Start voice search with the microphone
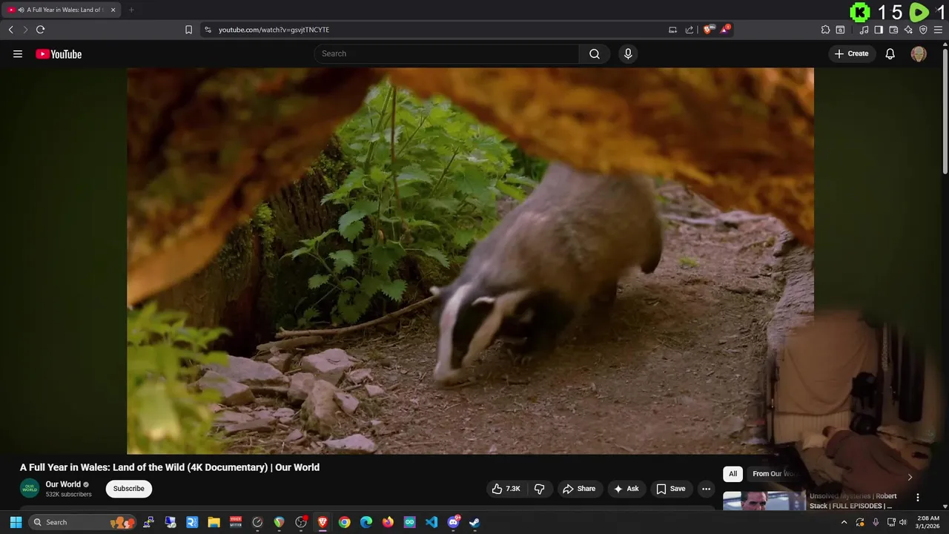 point(628,53)
